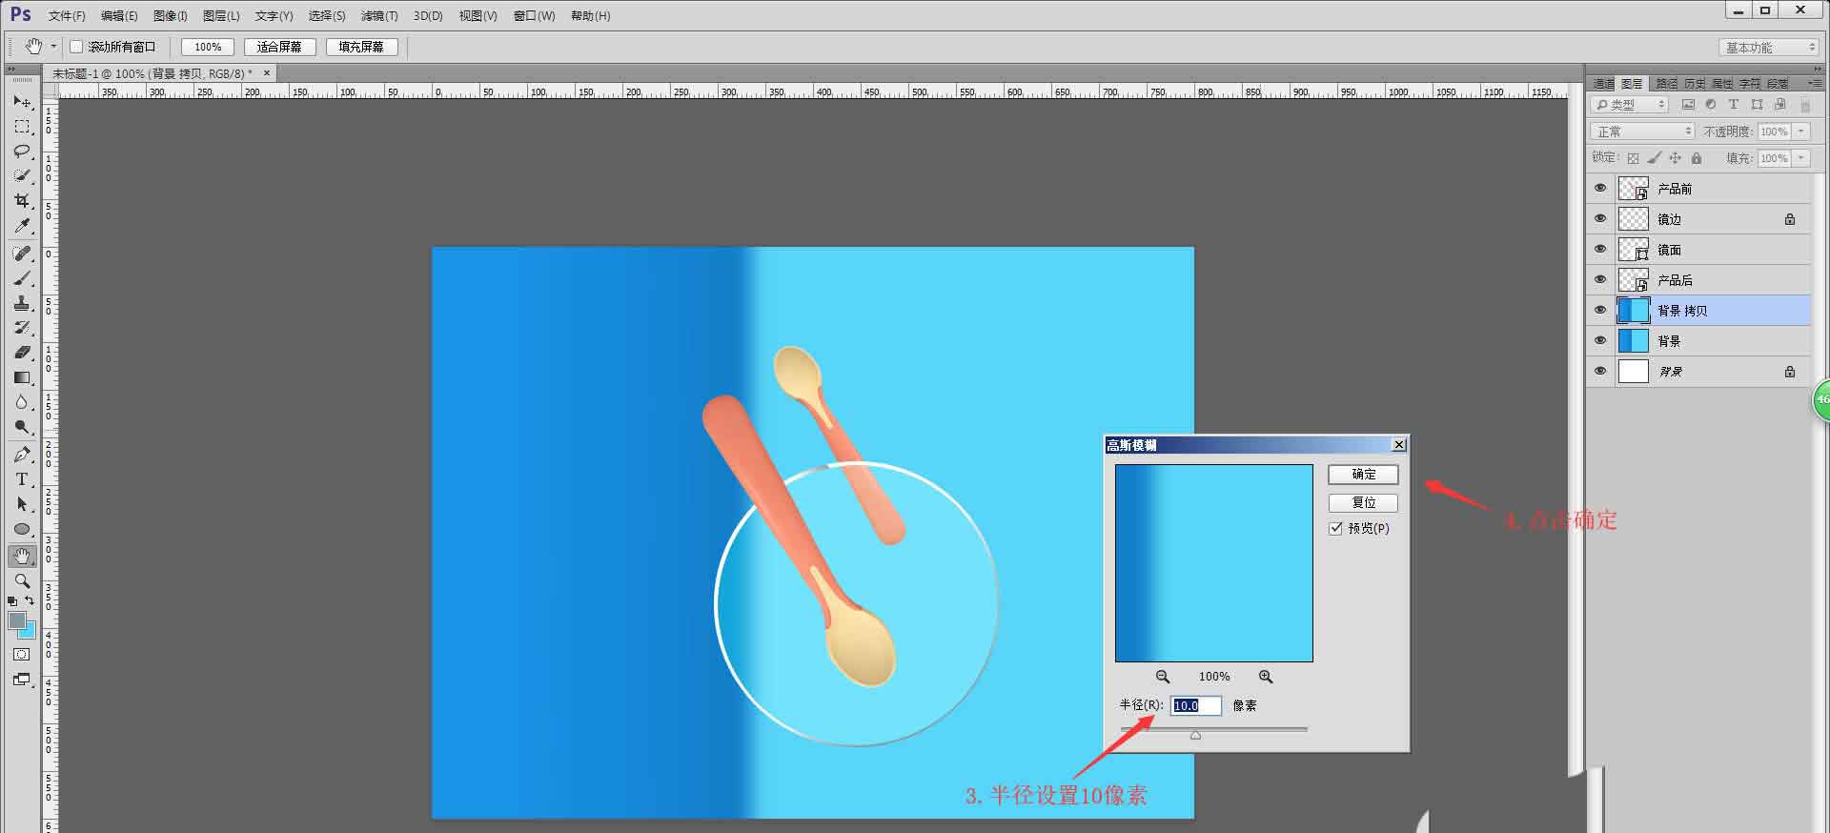Swap foreground and background colors
This screenshot has width=1830, height=833.
[30, 600]
